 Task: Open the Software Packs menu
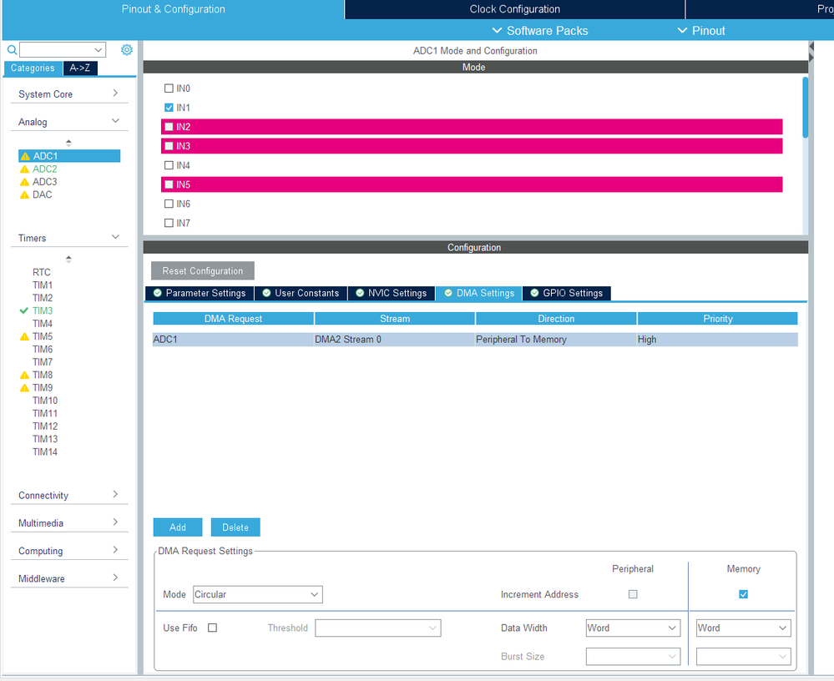[540, 31]
